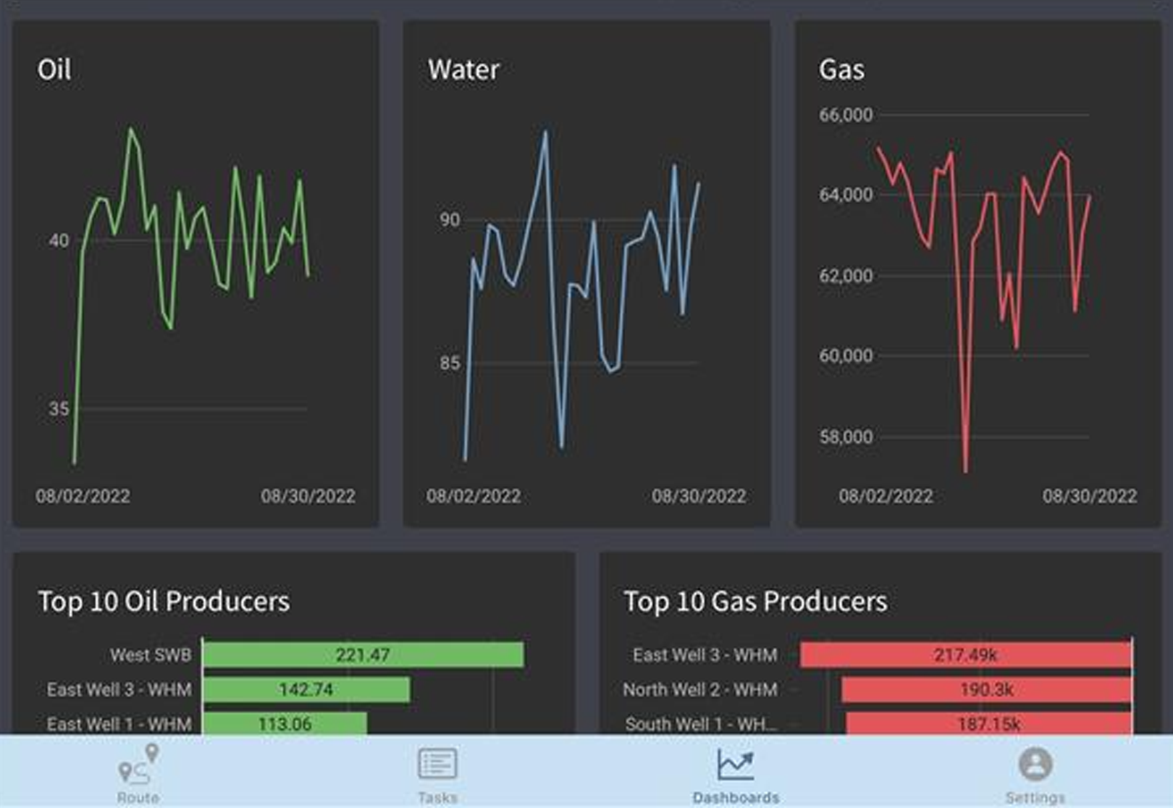Viewport: 1173px width, 808px height.
Task: Open the Settings profile icon
Action: point(1035,764)
